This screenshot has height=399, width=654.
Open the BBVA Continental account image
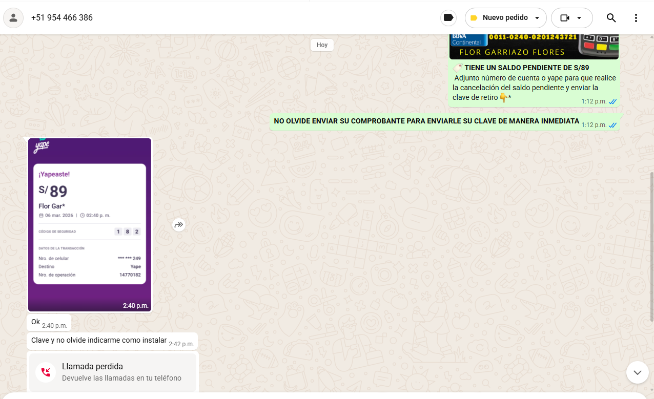pos(534,47)
